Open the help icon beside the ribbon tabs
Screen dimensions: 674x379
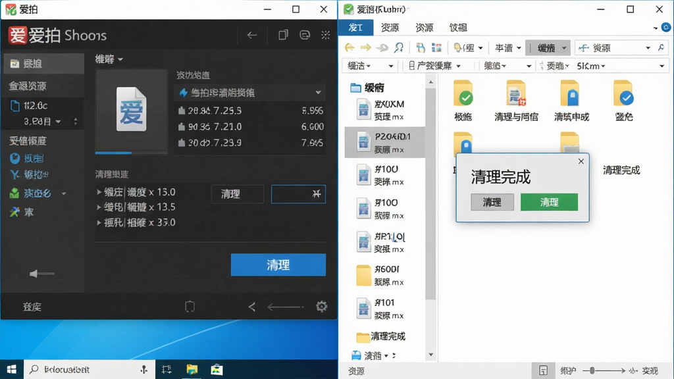pyautogui.click(x=666, y=28)
